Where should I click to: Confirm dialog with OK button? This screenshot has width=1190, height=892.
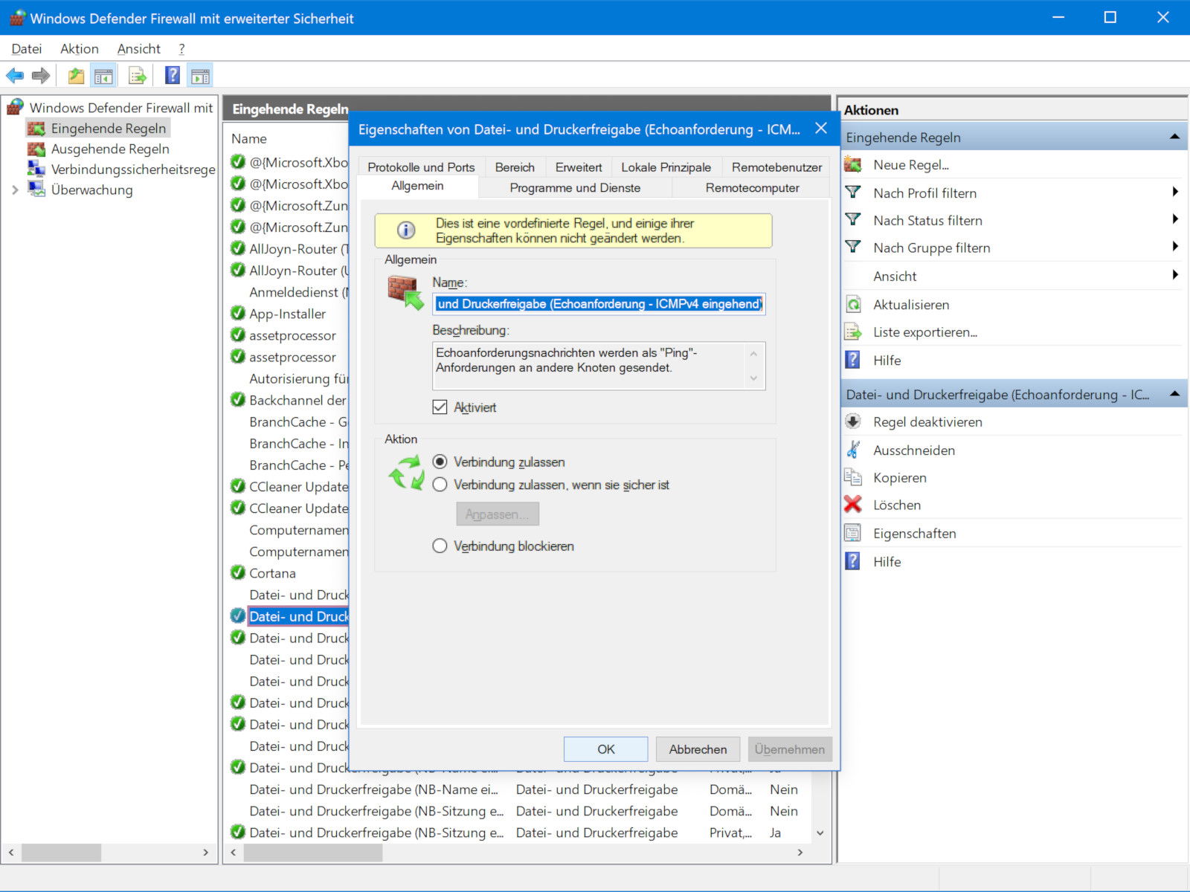pos(606,749)
